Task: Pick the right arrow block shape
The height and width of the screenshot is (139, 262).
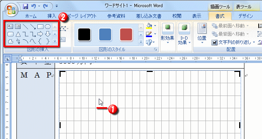Action: 40,34
